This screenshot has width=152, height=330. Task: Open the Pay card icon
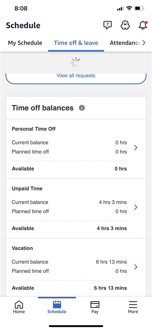[95, 305]
